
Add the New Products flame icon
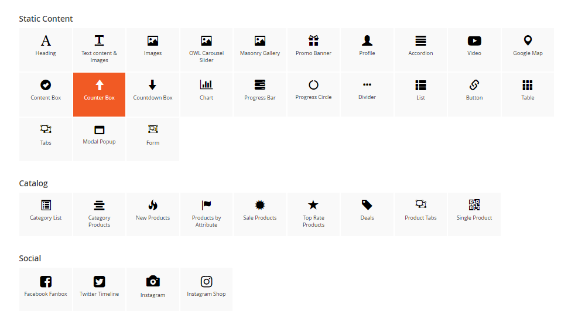(153, 205)
